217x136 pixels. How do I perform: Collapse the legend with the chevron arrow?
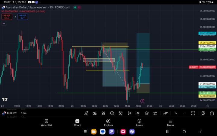4,23
